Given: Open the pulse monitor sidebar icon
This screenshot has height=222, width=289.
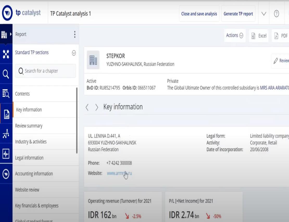Looking at the screenshot, I should click(6, 153).
